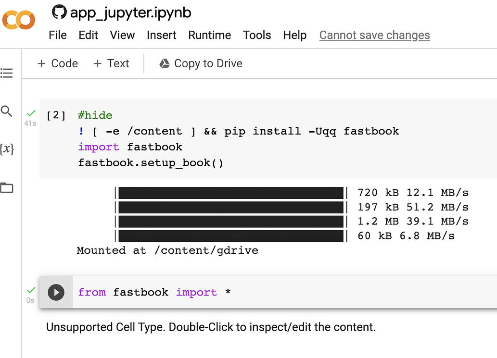This screenshot has width=497, height=358.
Task: Open the Files folder panel
Action: click(7, 187)
